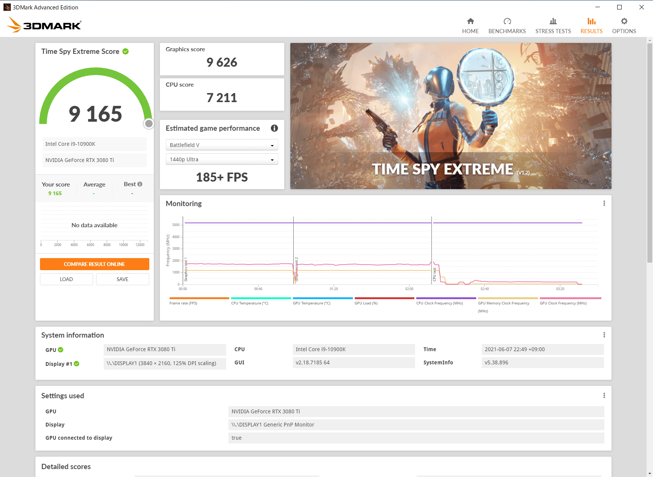Click the scrollbar down arrow
Viewport: 653px width, 477px height.
coord(650,474)
